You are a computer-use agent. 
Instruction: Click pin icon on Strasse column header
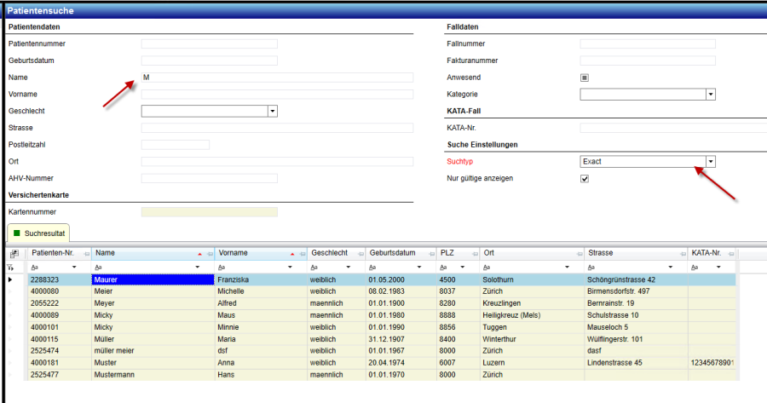682,253
